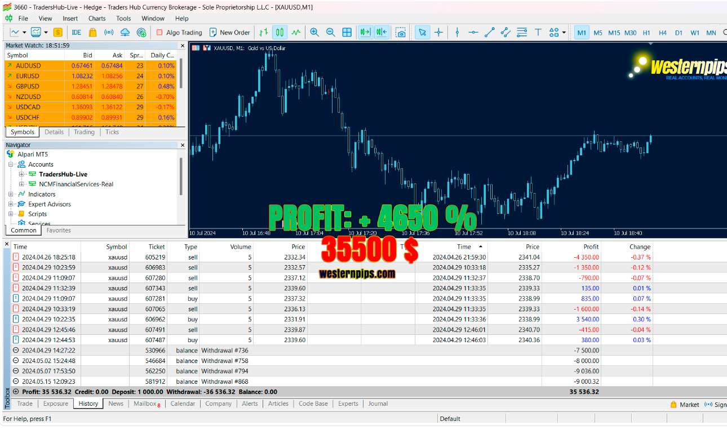This screenshot has width=727, height=430.
Task: Select the M15 timeframe
Action: [x=614, y=33]
